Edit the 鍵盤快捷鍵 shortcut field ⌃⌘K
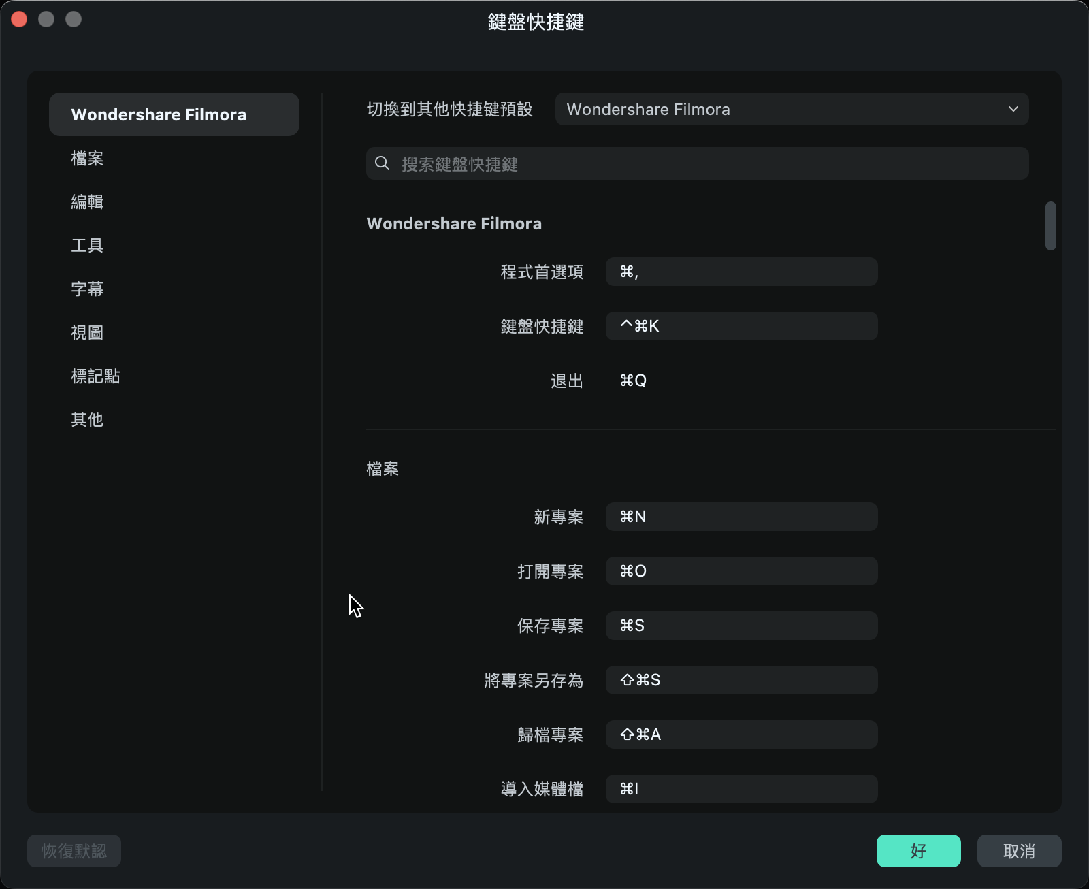 742,326
